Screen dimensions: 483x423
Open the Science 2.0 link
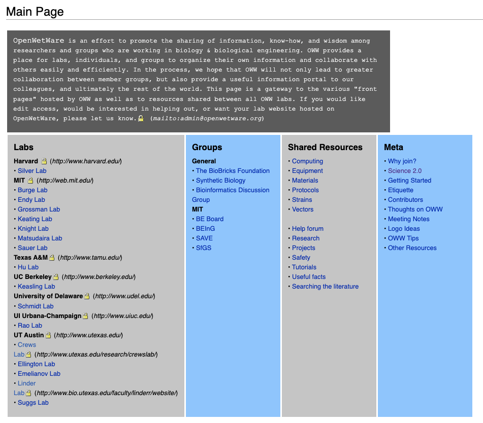coord(405,171)
